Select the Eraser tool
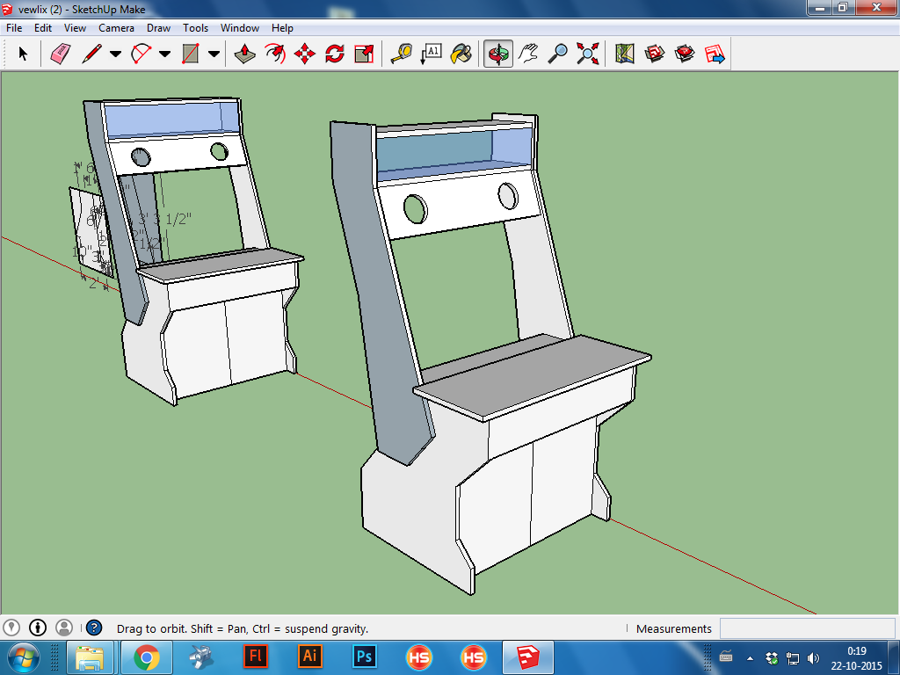The width and height of the screenshot is (900, 675). tap(60, 54)
